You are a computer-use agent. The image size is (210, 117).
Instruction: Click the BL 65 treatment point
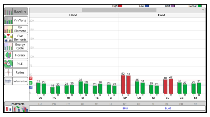click(168, 108)
